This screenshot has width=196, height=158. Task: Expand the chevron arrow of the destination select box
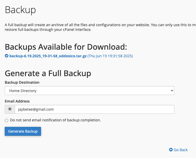(172, 91)
